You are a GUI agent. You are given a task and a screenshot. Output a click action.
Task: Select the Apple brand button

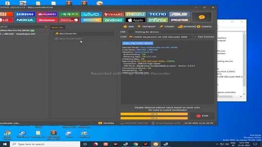coord(136,20)
